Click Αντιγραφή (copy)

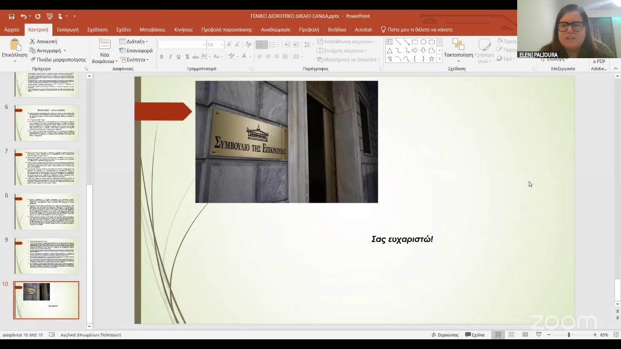click(45, 50)
